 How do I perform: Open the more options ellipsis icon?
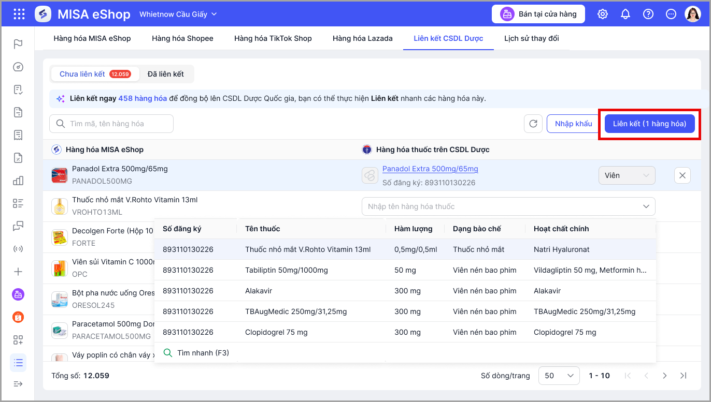click(x=671, y=14)
